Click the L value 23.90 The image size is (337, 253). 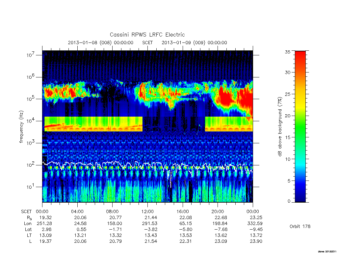point(256,241)
